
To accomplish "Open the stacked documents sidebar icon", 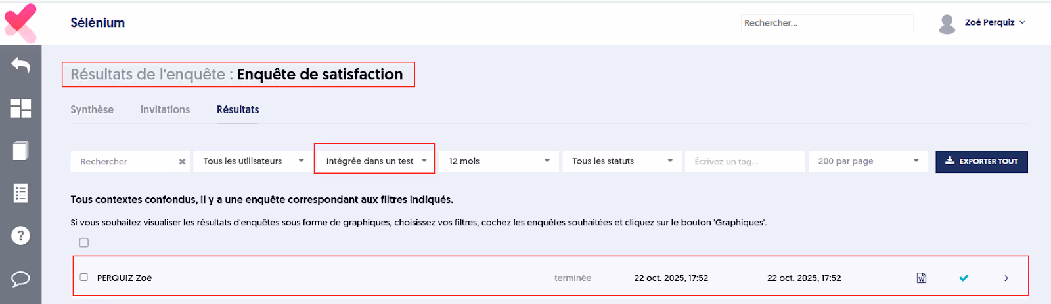I will pos(20,151).
